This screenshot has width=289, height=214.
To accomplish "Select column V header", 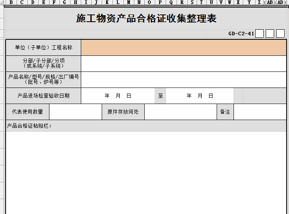I will pyautogui.click(x=221, y=2).
